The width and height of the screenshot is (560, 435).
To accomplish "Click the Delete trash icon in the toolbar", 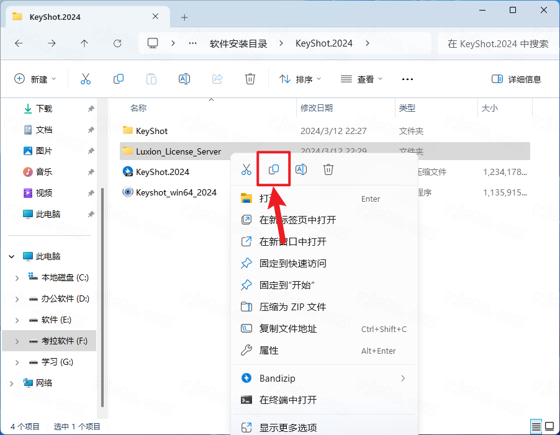I will click(x=250, y=79).
